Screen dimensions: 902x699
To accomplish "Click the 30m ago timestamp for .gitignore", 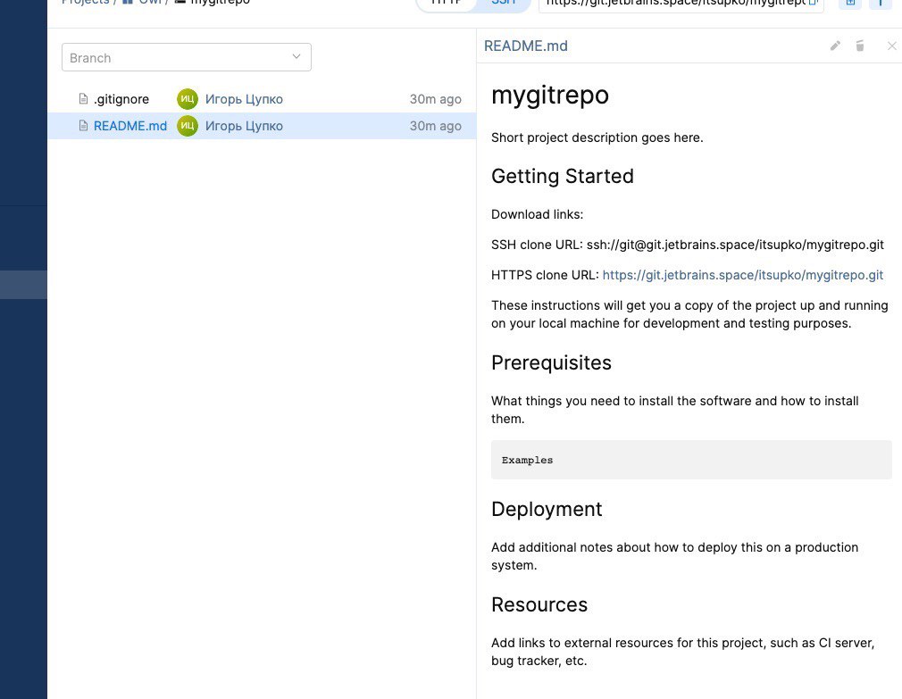I will coord(436,99).
